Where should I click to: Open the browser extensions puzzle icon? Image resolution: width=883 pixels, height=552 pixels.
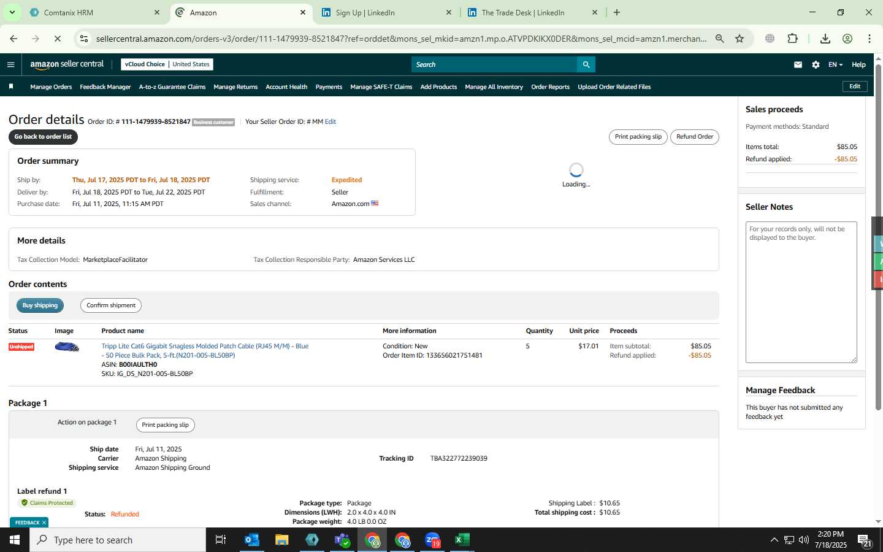[792, 39]
